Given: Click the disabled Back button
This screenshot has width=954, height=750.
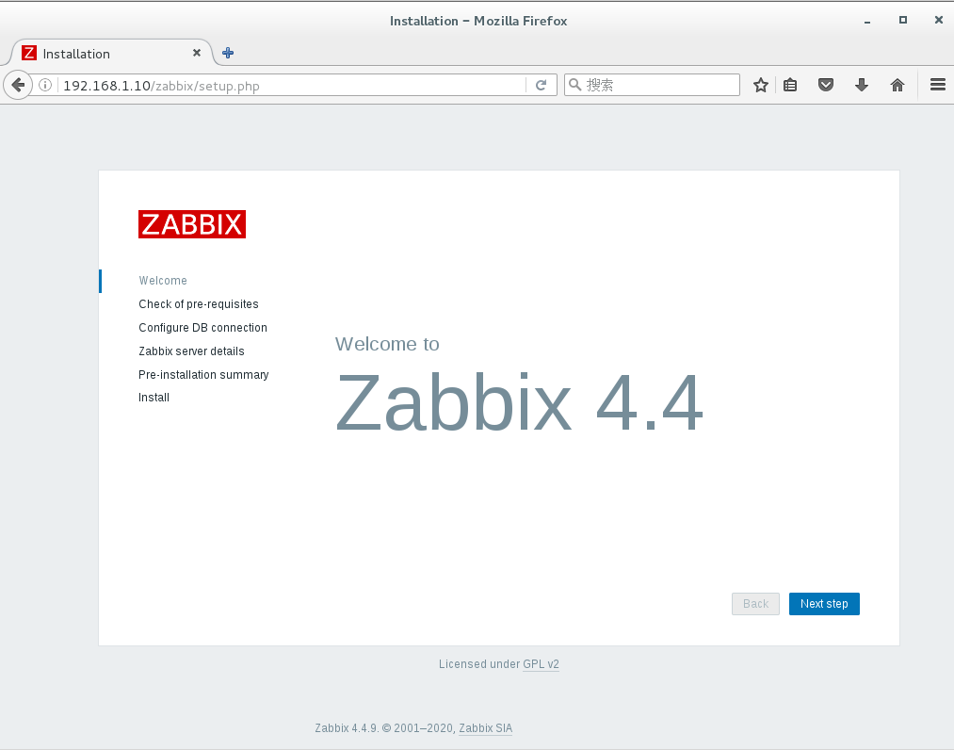Looking at the screenshot, I should tap(755, 604).
